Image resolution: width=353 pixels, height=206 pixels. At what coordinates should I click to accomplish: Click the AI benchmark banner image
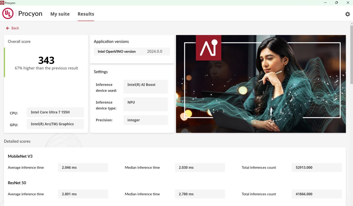point(261,84)
